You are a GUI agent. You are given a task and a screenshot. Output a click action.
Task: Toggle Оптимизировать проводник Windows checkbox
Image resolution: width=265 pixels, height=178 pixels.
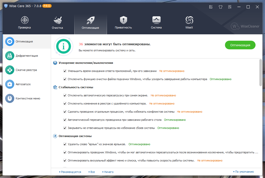click(x=65, y=152)
